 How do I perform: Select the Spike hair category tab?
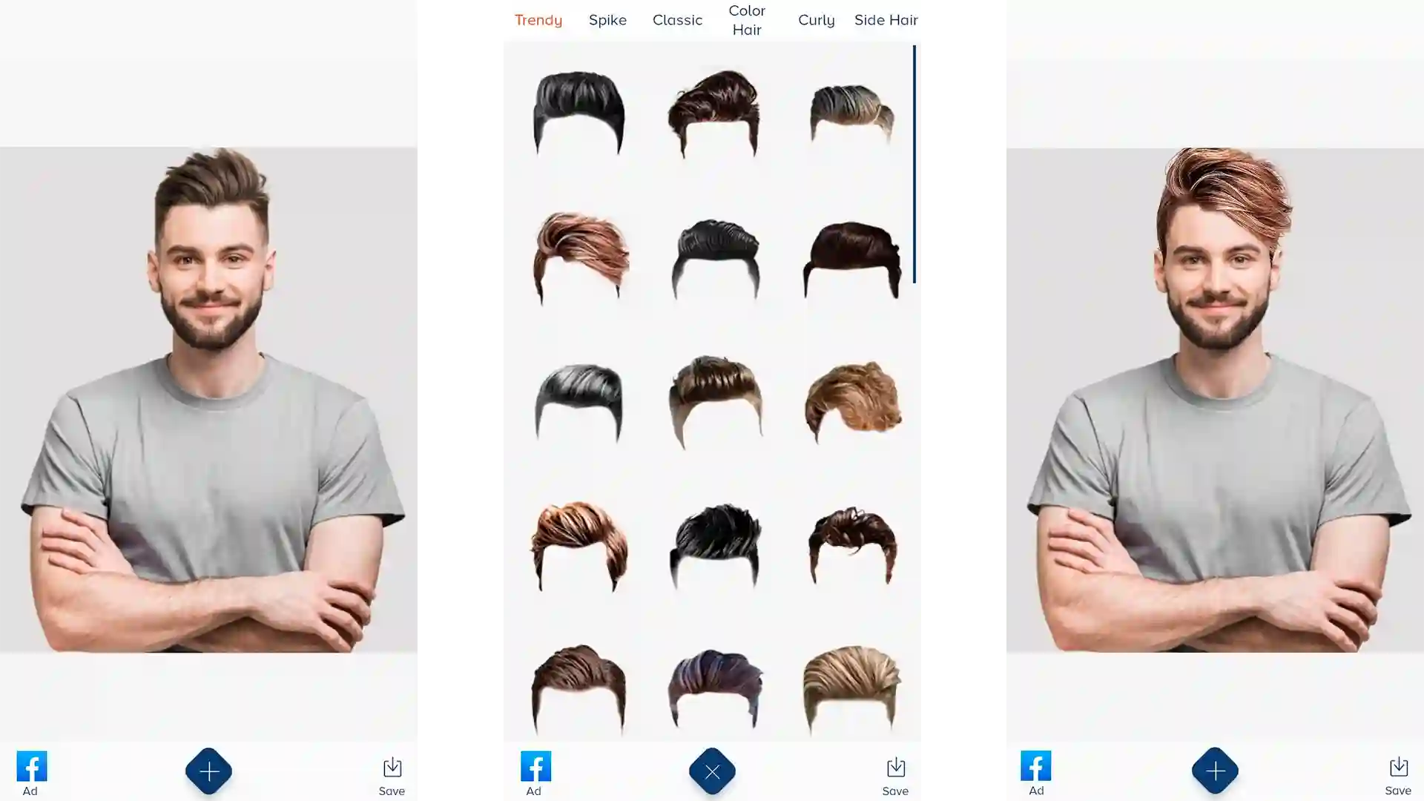click(x=607, y=19)
